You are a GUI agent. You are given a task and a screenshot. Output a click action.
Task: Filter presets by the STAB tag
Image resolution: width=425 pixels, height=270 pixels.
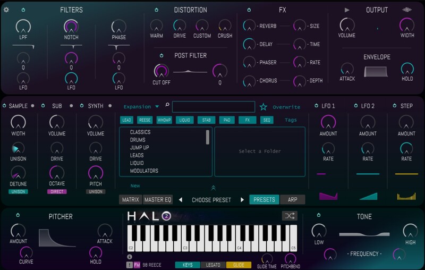[206, 120]
